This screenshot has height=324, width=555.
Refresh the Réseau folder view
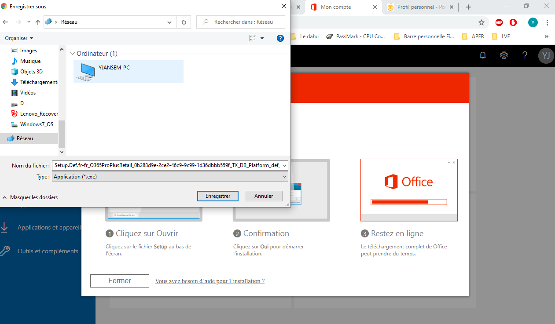point(184,22)
